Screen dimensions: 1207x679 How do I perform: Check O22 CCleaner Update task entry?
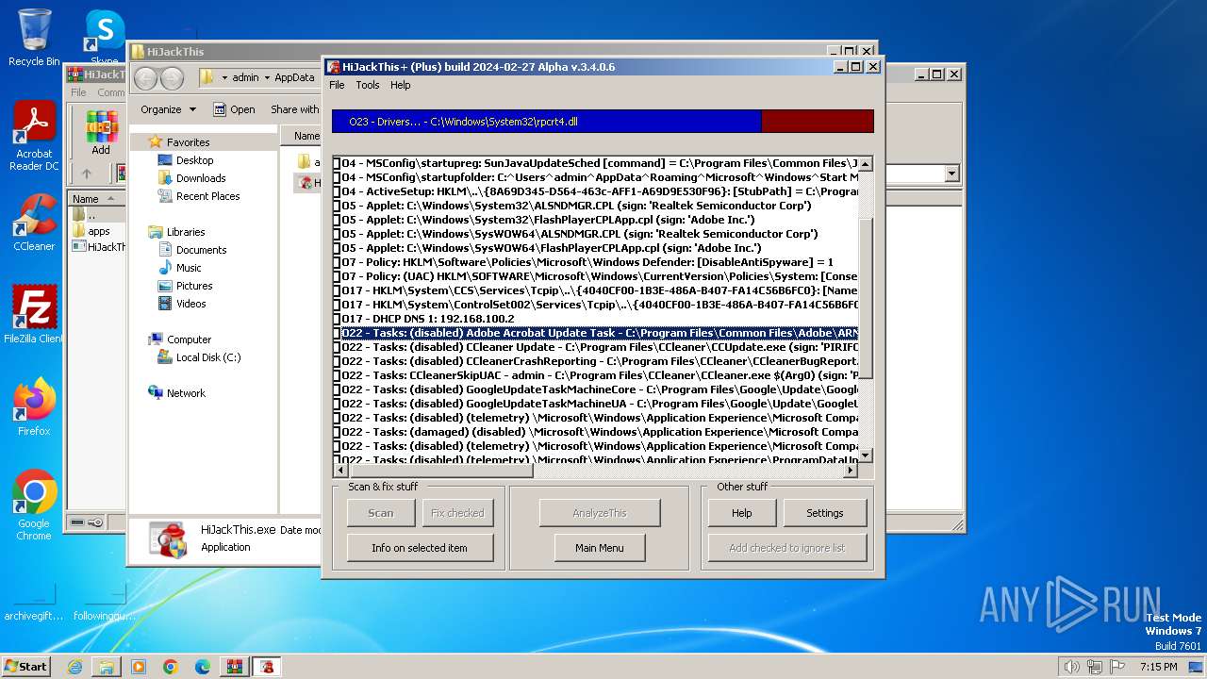(338, 347)
